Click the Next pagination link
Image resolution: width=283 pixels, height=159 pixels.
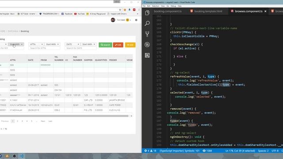43,121
